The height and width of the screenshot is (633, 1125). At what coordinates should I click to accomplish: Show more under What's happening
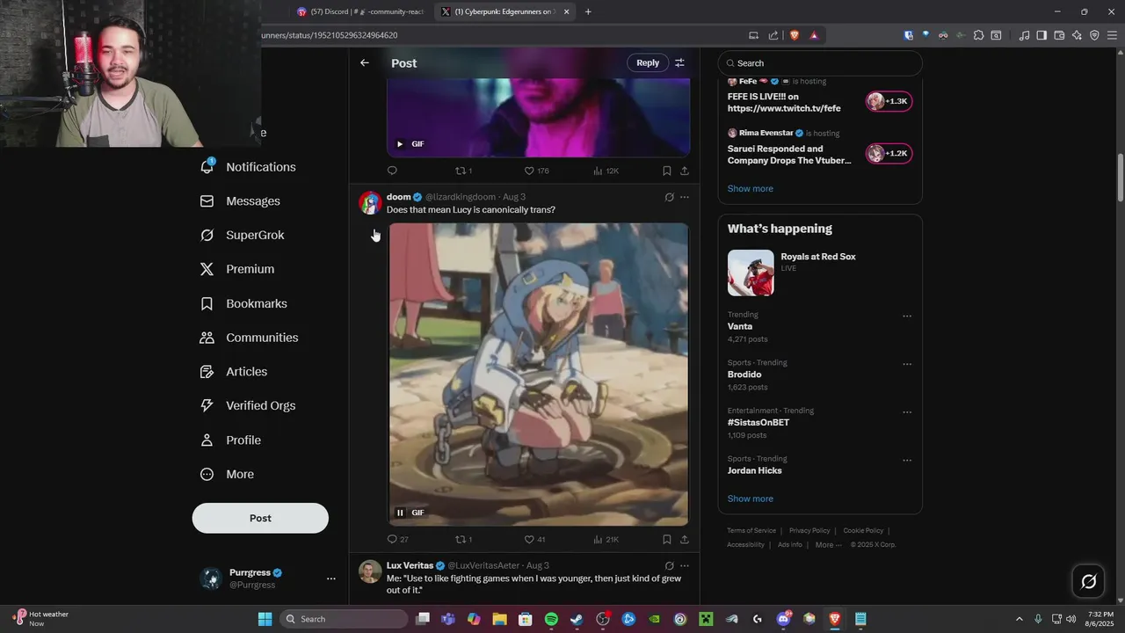(x=751, y=498)
